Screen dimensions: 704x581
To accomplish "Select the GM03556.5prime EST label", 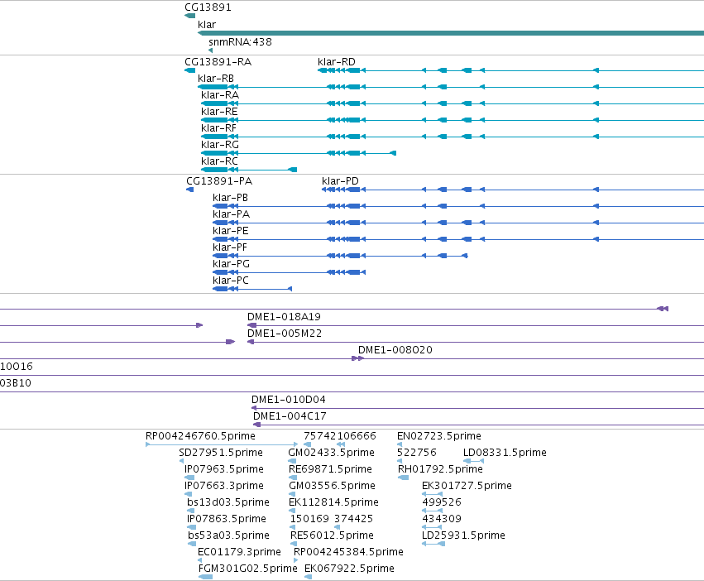I will (x=333, y=487).
